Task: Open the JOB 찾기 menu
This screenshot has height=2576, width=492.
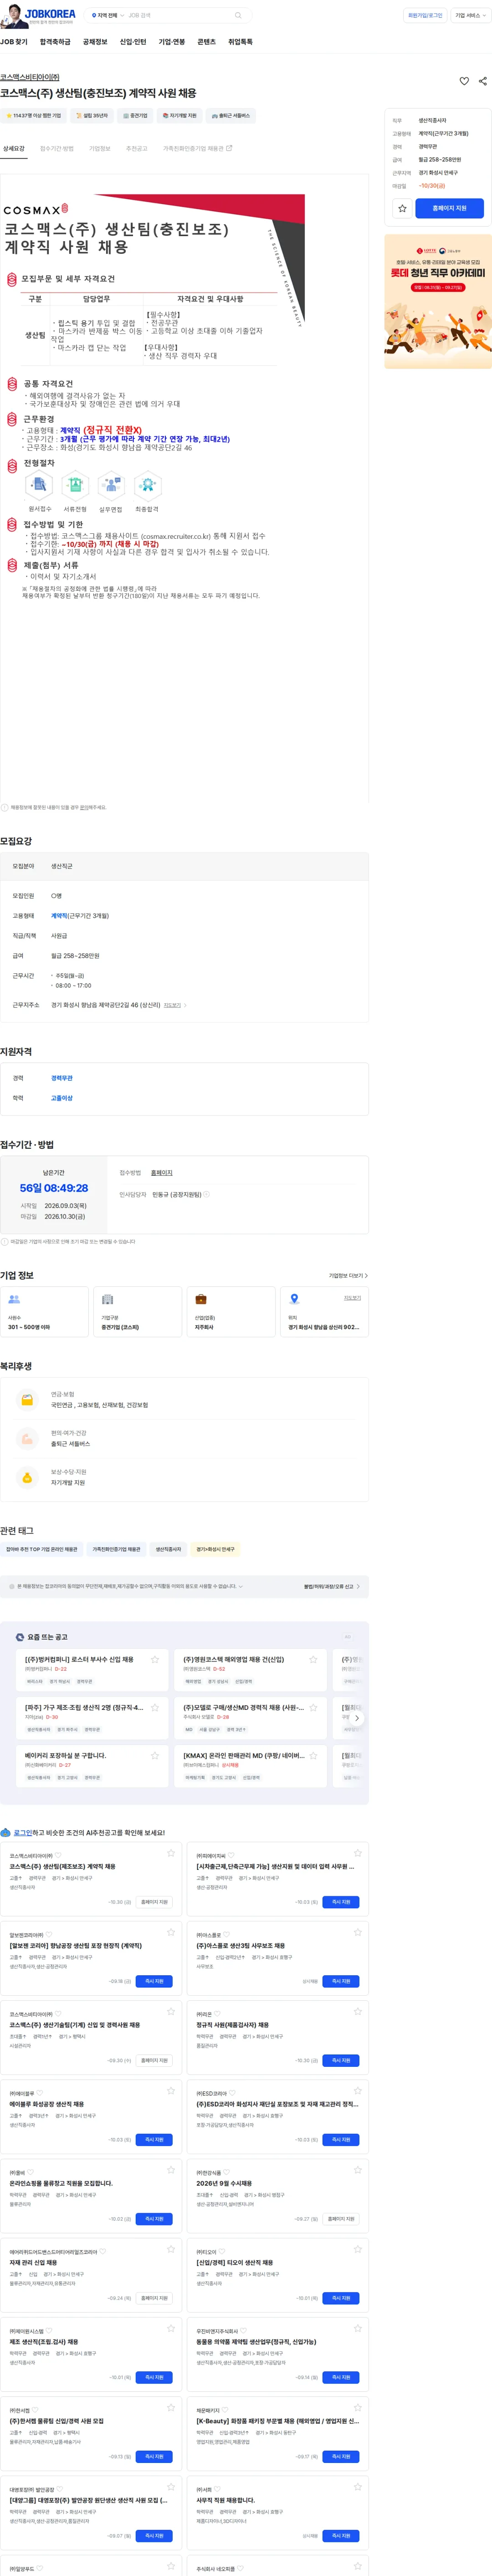Action: tap(14, 42)
